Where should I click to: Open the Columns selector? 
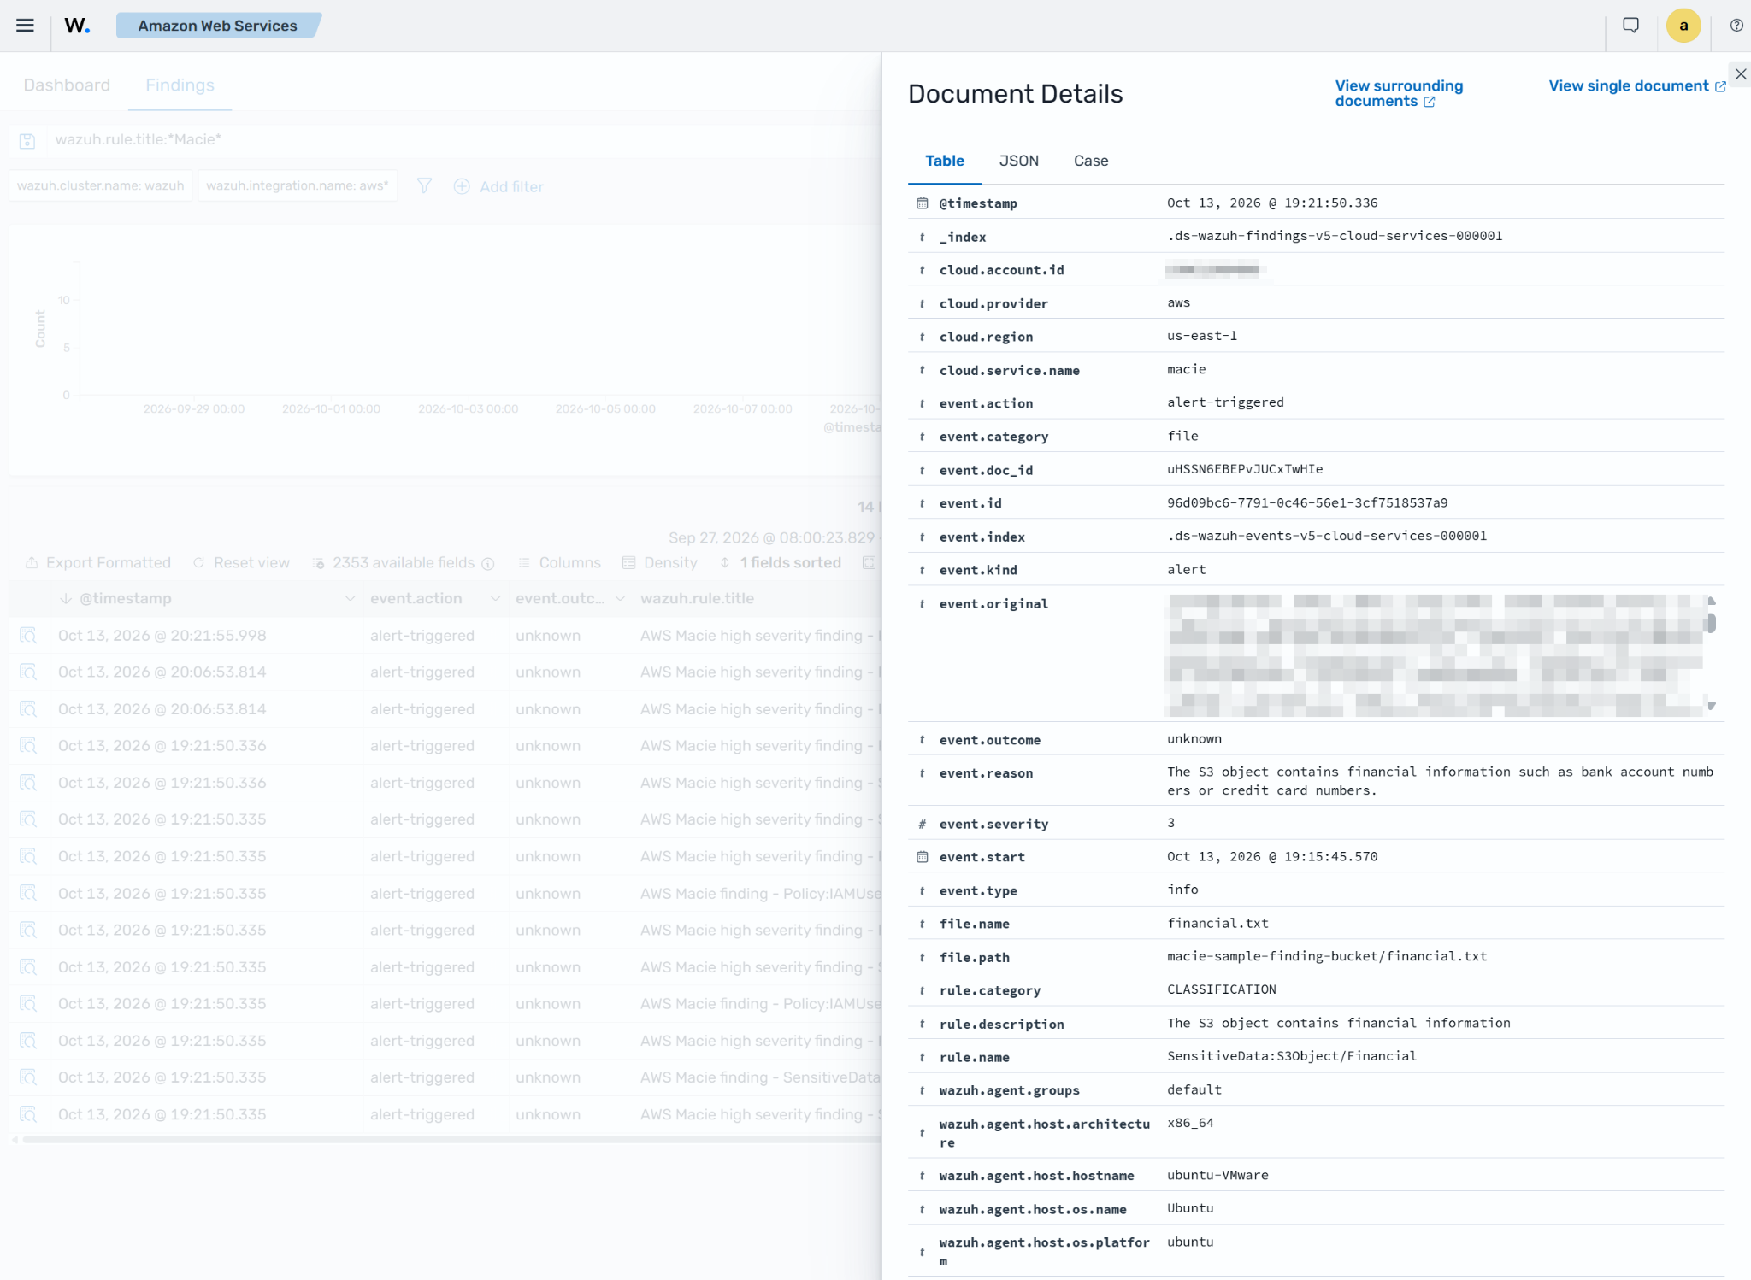click(560, 563)
